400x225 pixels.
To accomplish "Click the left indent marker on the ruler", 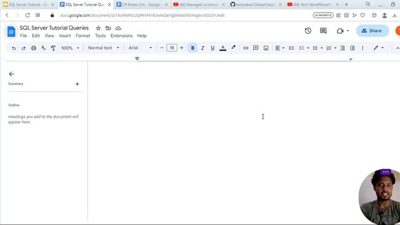I will [x=137, y=59].
